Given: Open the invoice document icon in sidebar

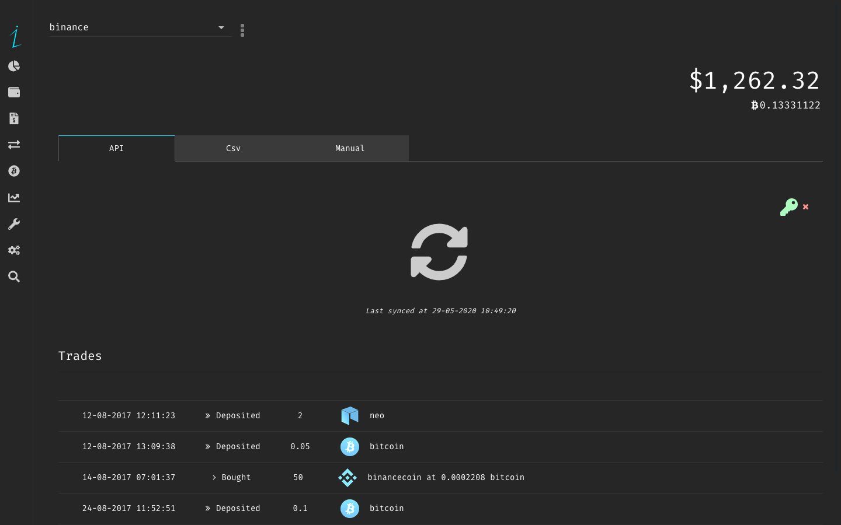Looking at the screenshot, I should (x=14, y=118).
